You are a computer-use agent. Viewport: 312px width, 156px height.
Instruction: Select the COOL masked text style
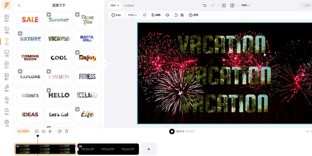59,57
